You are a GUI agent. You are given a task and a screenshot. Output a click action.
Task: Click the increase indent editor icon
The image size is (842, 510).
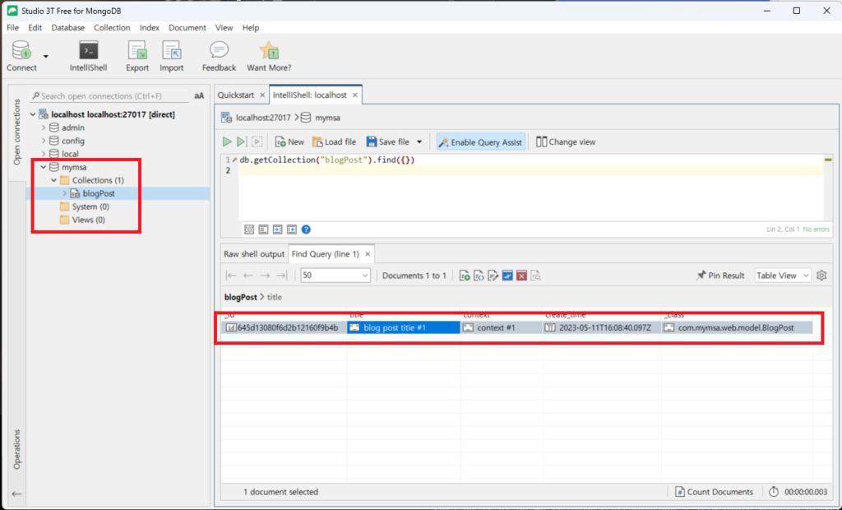coord(277,229)
